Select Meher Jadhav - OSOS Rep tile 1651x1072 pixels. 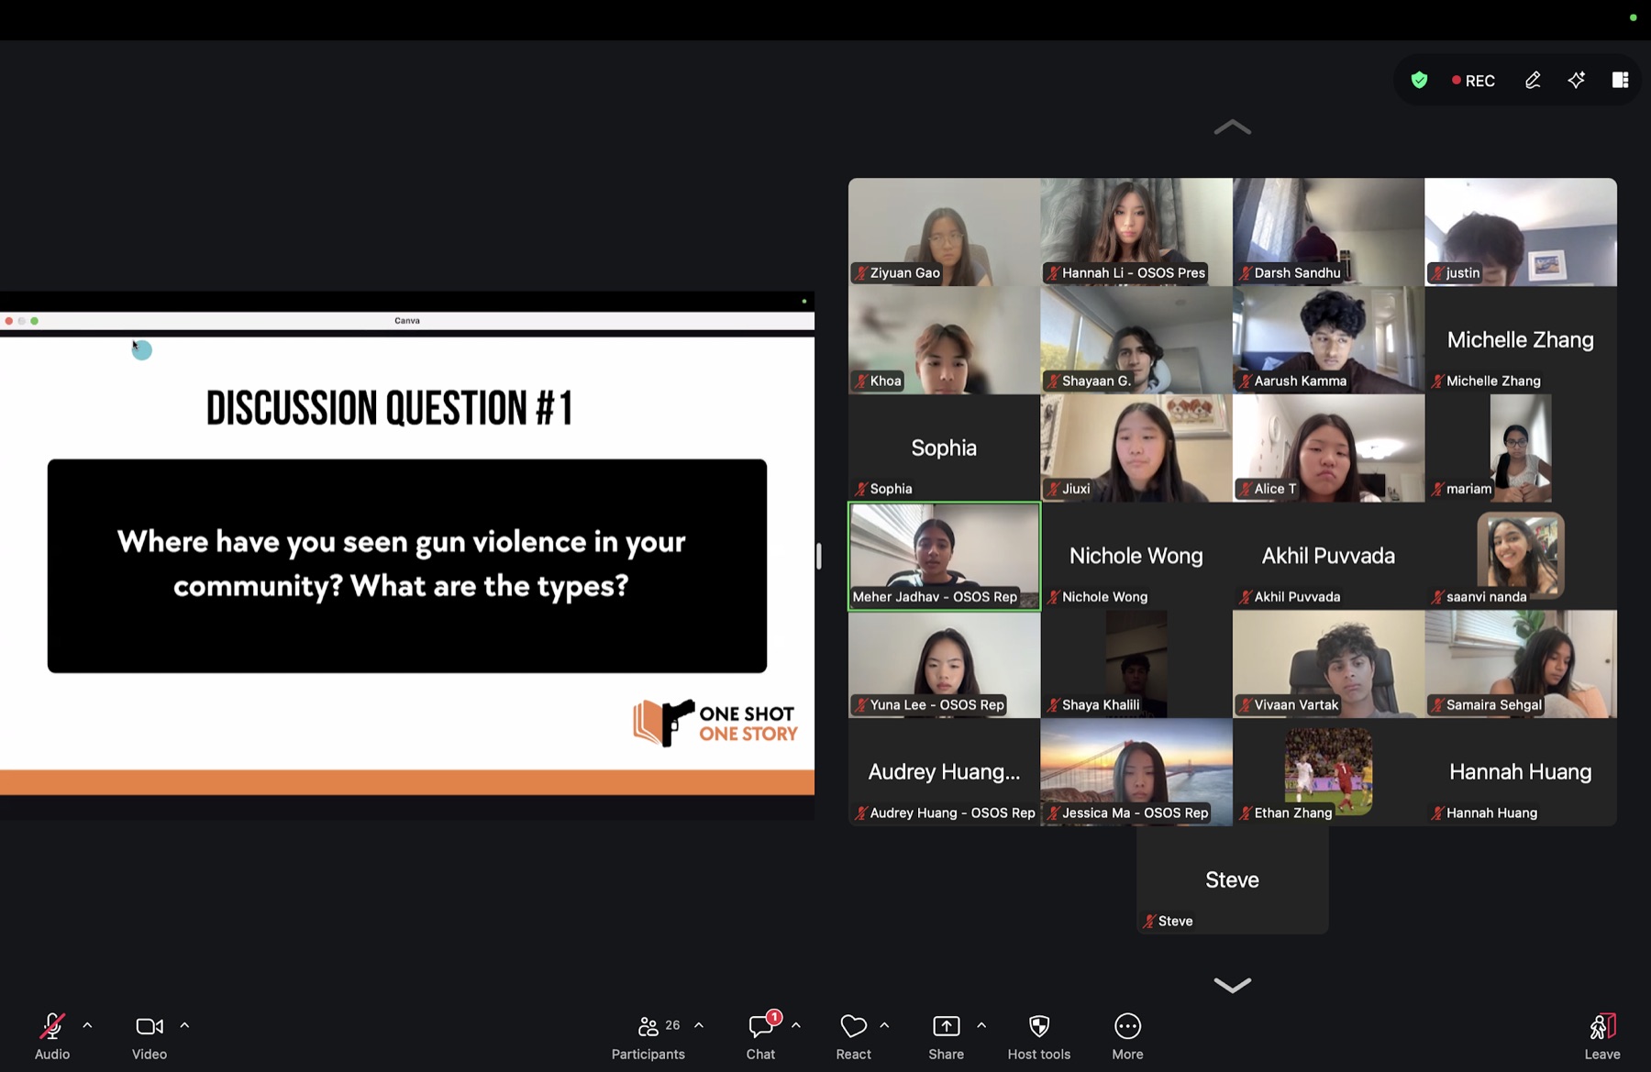pos(944,556)
